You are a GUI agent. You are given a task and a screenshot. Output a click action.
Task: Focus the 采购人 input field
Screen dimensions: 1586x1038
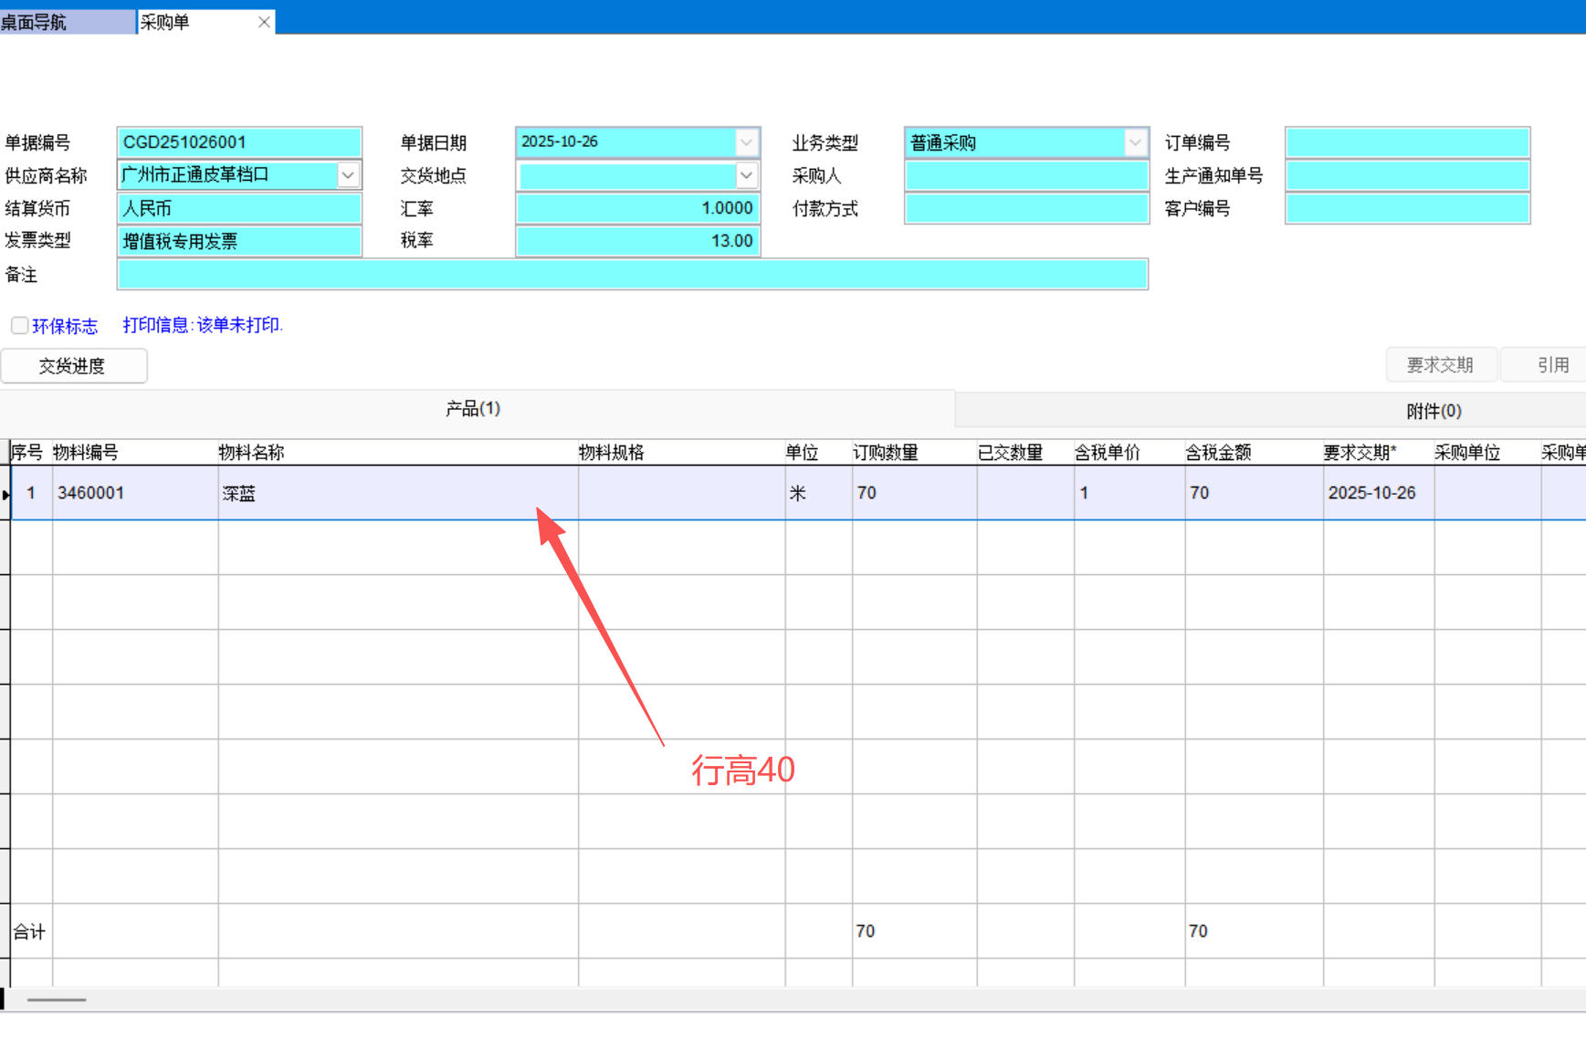[x=1026, y=176]
